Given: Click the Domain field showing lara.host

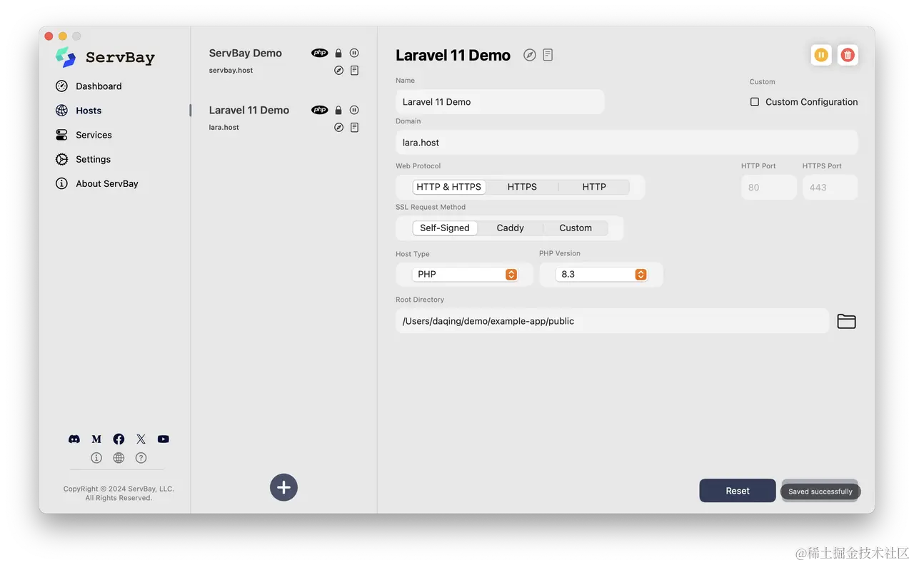Looking at the screenshot, I should coord(627,143).
